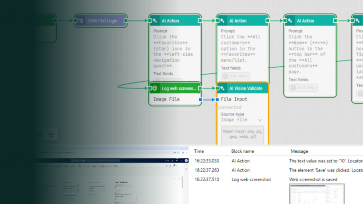
Task: Click the Message column header
Action: click(299, 151)
